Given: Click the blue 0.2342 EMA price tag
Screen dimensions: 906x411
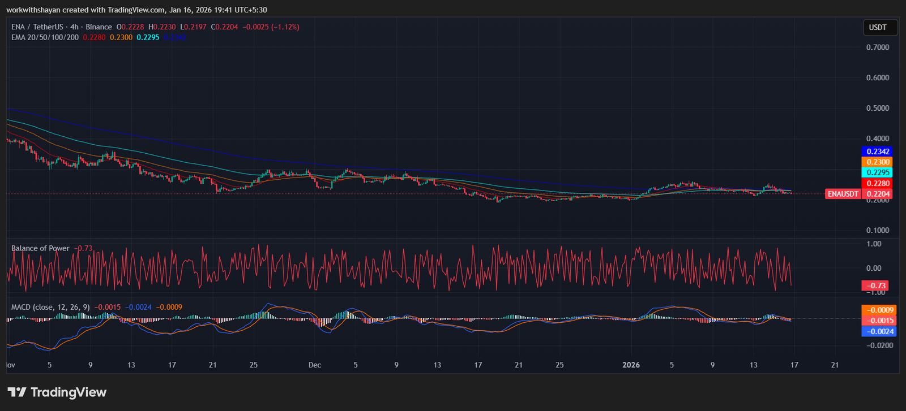Looking at the screenshot, I should tap(878, 152).
